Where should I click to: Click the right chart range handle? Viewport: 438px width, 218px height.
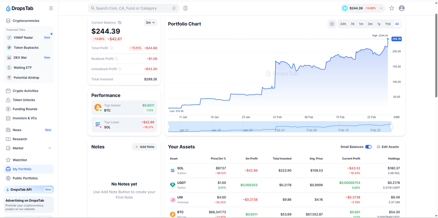click(x=391, y=127)
